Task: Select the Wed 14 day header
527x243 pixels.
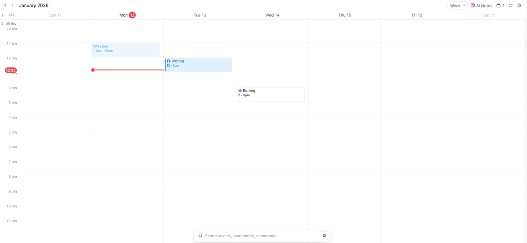Action: (x=272, y=15)
